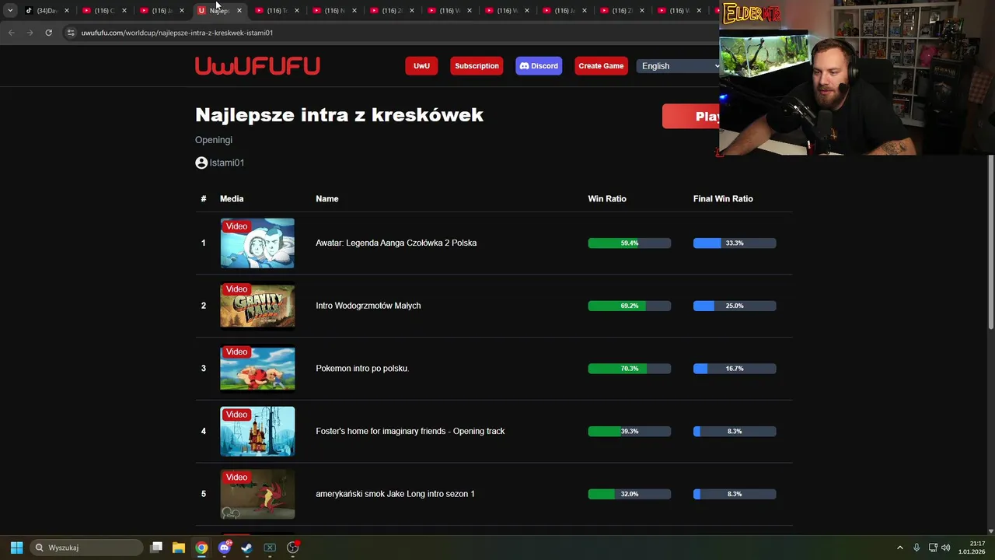Click 'Pokemon intro po polsku.' name
The image size is (995, 560).
362,369
